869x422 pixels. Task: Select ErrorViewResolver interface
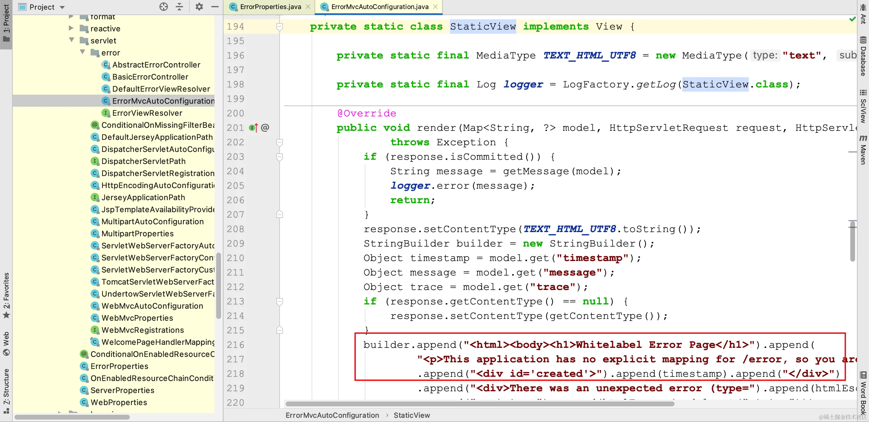(147, 113)
